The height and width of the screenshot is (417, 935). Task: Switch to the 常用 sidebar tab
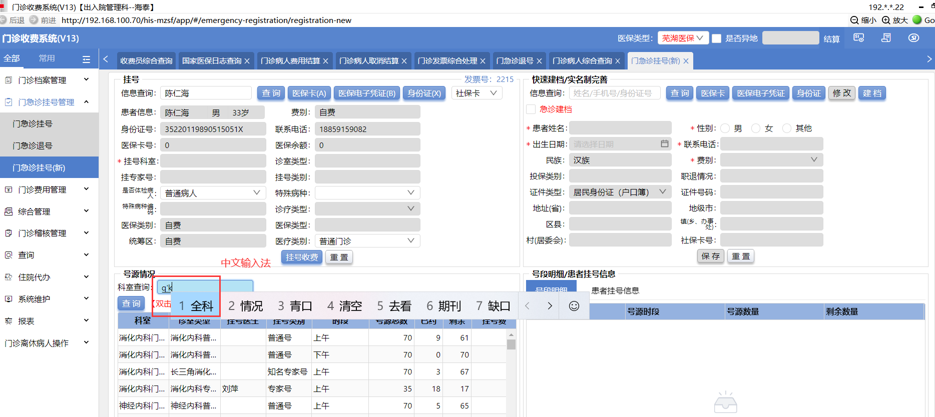tap(47, 58)
